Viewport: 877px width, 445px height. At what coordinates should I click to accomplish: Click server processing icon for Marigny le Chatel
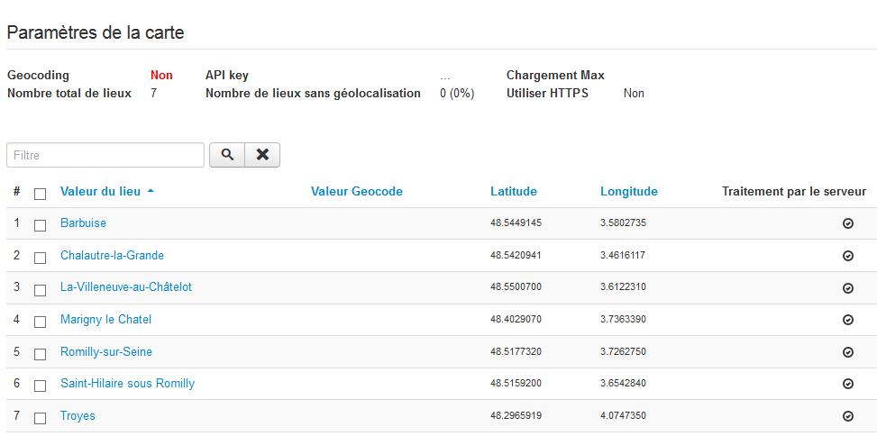(847, 320)
